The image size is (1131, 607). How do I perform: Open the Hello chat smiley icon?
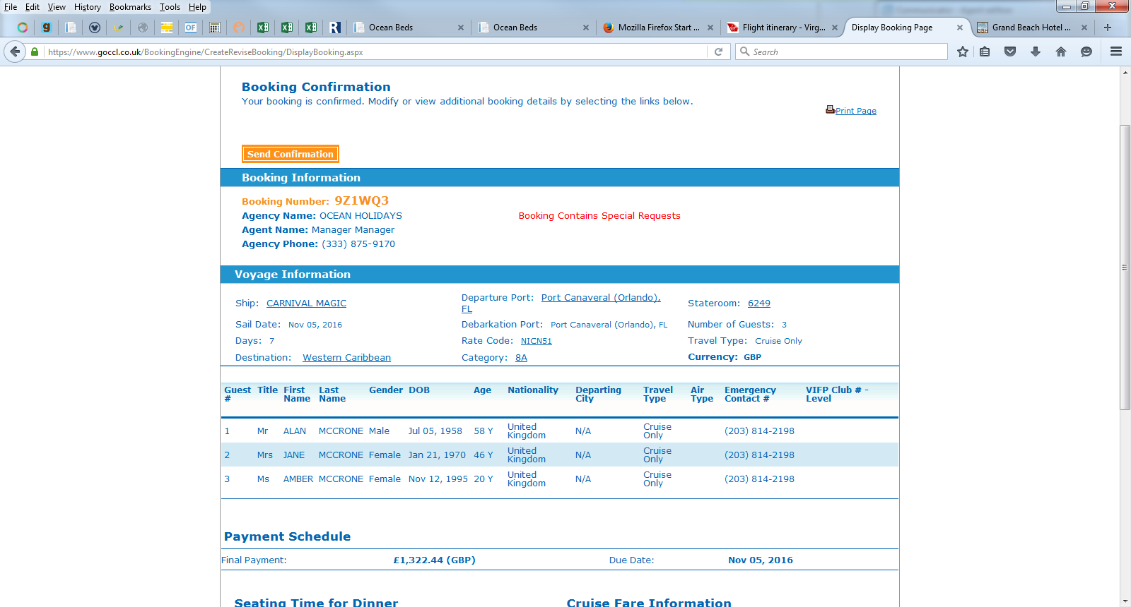point(1086,52)
